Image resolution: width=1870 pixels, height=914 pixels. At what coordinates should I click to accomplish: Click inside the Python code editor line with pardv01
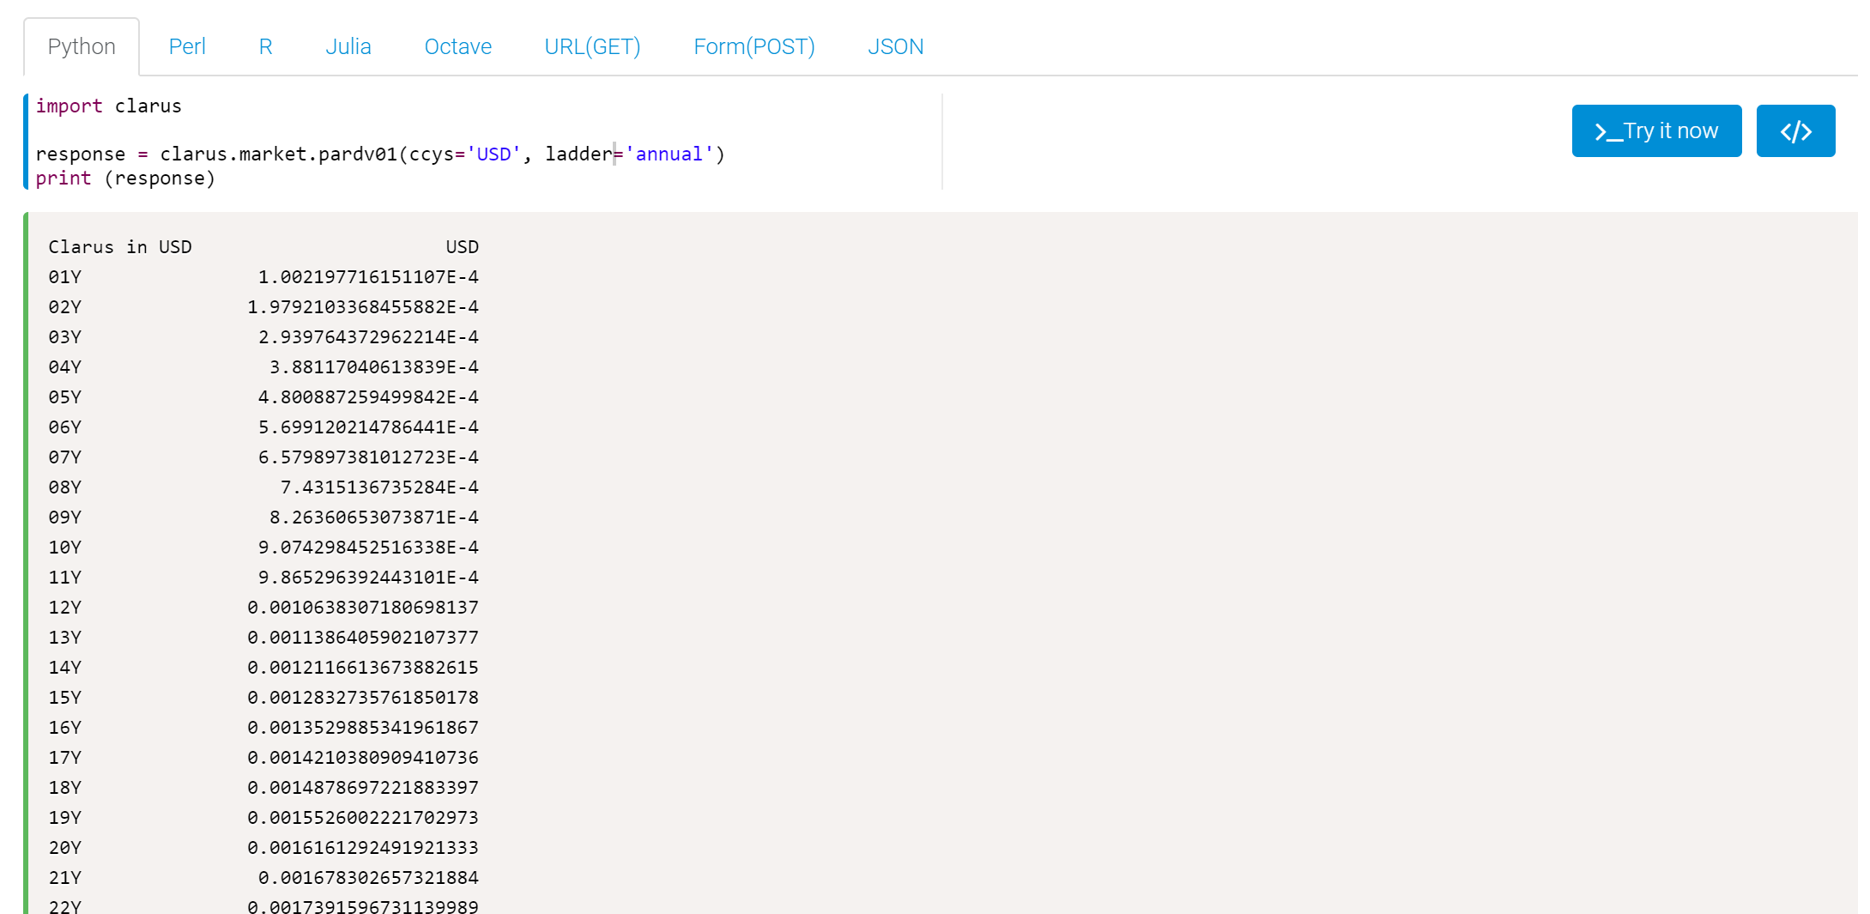pyautogui.click(x=380, y=154)
